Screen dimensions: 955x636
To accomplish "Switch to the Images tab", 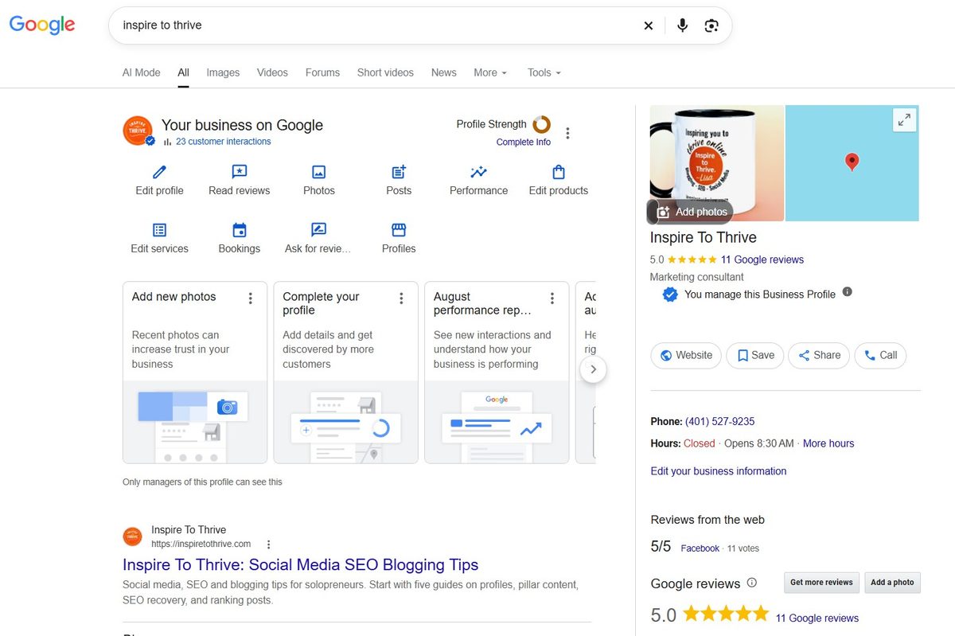I will [x=223, y=72].
